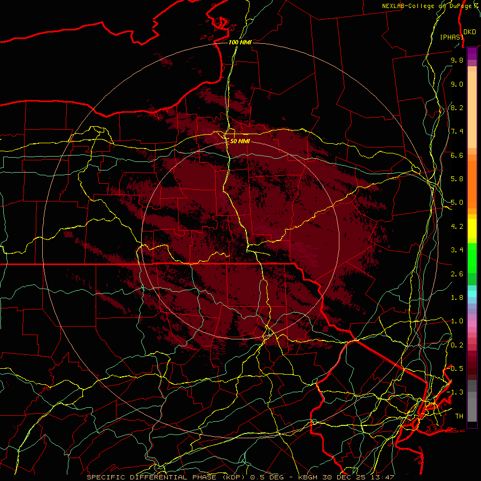The height and width of the screenshot is (481, 481).
Task: Click the 100 NMI range ring label
Action: [240, 42]
